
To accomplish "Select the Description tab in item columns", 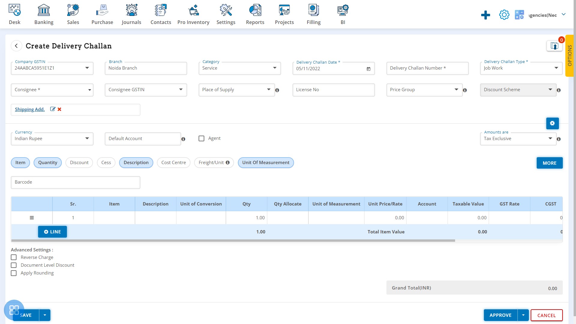I will tap(136, 162).
